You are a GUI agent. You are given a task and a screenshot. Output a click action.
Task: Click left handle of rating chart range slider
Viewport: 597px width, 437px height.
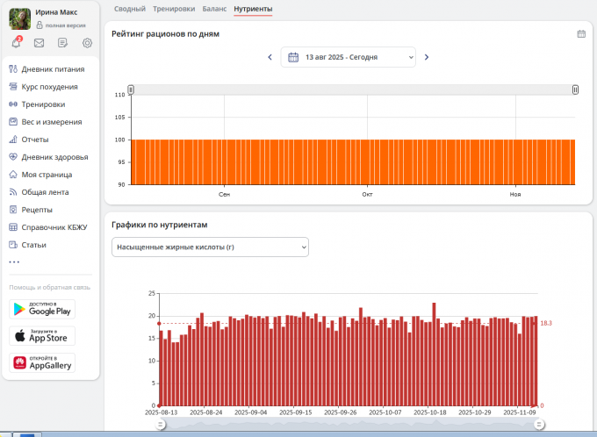click(131, 90)
